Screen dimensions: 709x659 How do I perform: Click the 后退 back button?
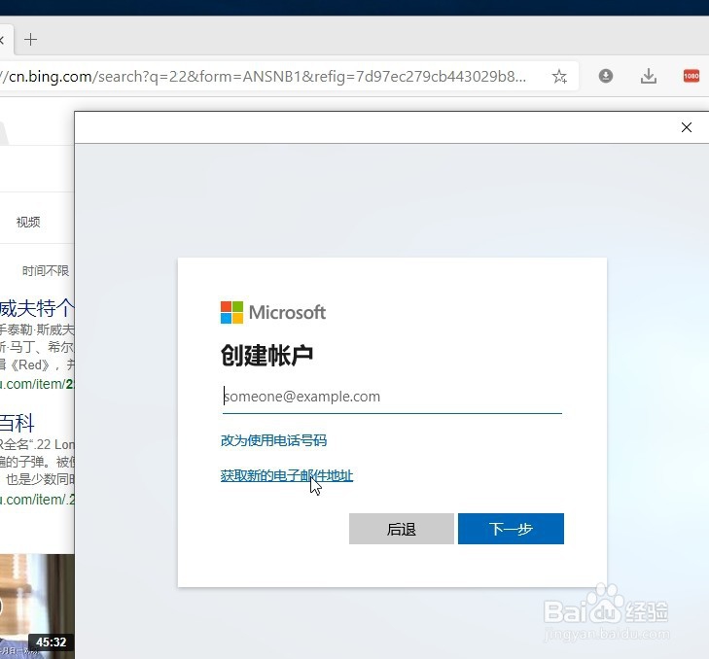click(x=401, y=529)
